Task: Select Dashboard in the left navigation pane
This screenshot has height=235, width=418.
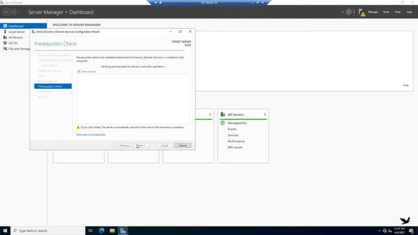Action: (x=24, y=26)
